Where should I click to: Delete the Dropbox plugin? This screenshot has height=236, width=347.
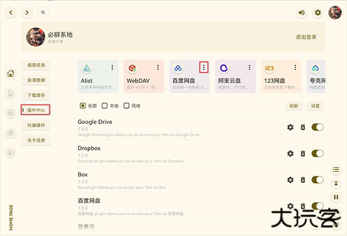tap(302, 154)
